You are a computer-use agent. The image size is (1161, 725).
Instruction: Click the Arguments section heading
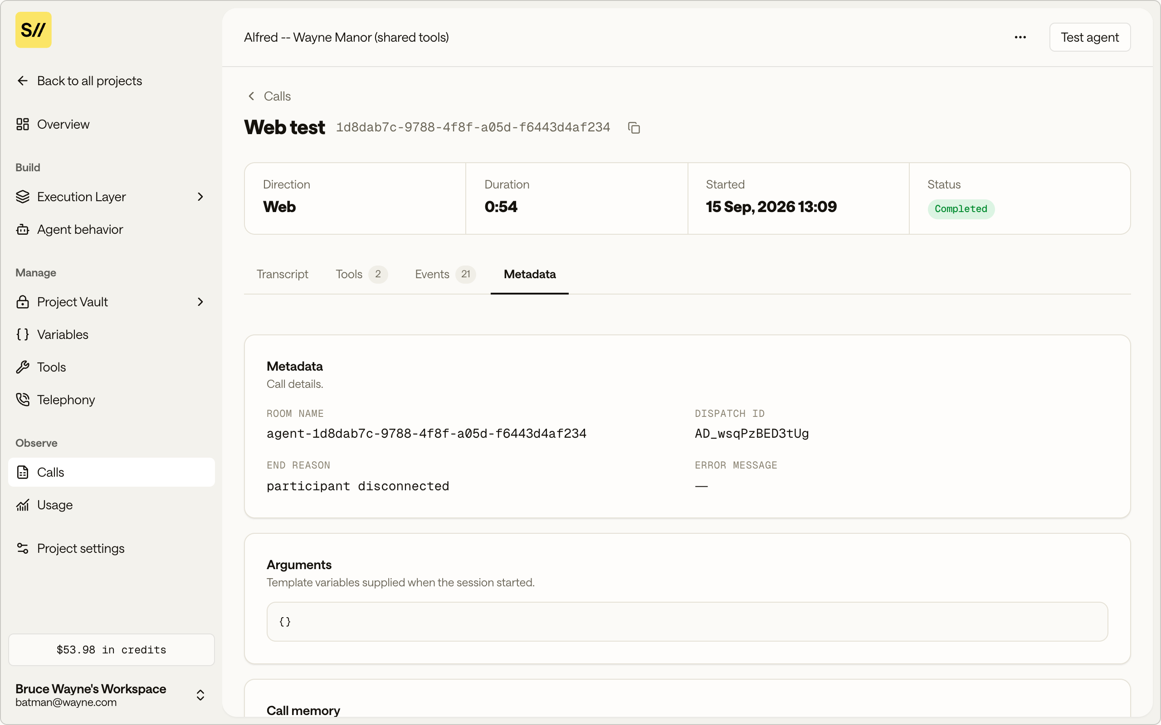point(299,565)
